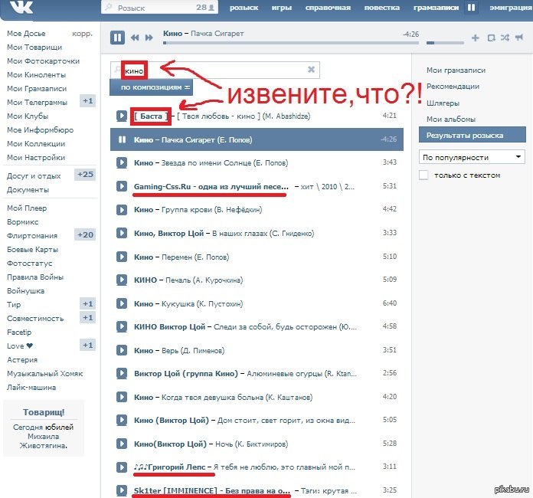Skip to the next track
Screen dimensions: 533x498
click(x=149, y=38)
